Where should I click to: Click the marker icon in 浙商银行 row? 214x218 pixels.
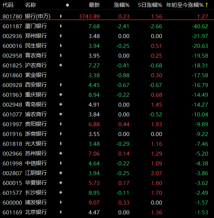[x=61, y=134]
